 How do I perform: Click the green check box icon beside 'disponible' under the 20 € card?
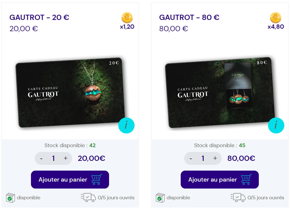pos(10,198)
